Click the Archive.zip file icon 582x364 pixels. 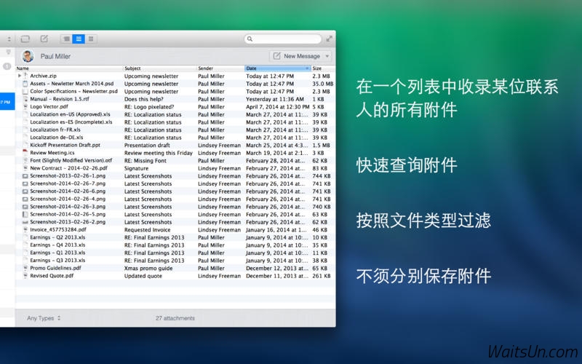(25, 76)
